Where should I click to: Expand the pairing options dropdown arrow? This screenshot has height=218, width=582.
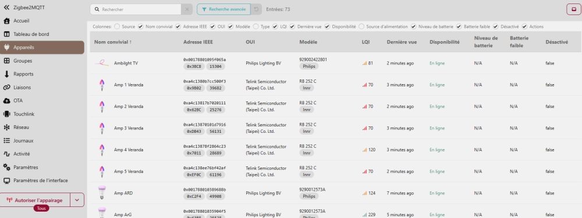point(77,200)
